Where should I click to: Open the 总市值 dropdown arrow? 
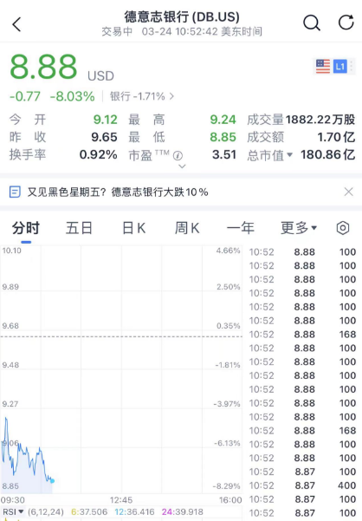289,155
